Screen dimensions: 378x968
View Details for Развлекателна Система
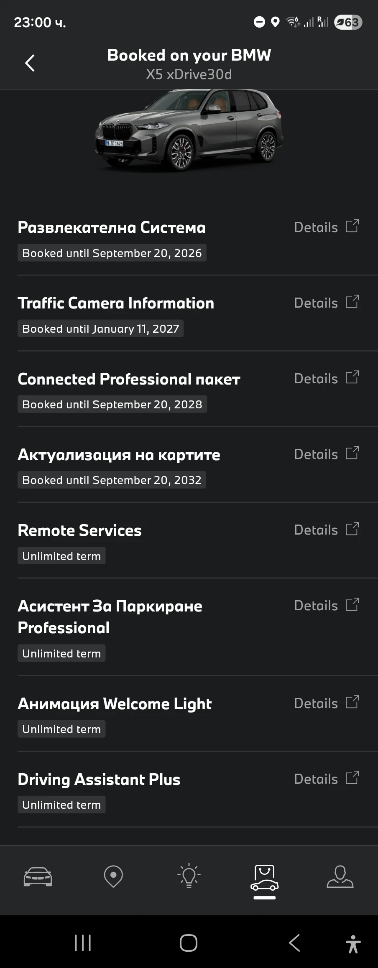[316, 227]
